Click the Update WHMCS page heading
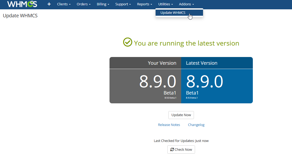This screenshot has width=292, height=163. [x=20, y=16]
